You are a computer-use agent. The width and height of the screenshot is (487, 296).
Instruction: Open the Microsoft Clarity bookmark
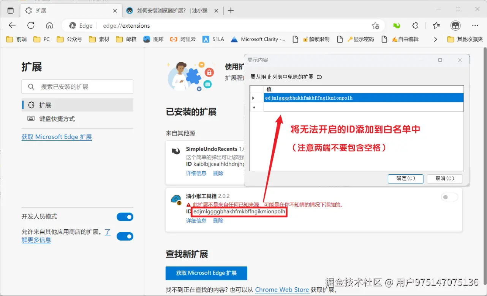pos(258,39)
